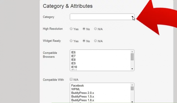Select Yes for Widget Ready

point(71,41)
